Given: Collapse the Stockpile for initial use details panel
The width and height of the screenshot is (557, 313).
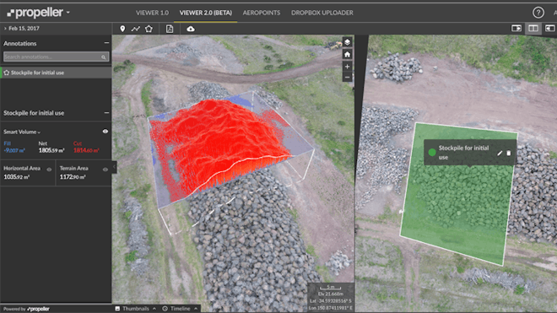Looking at the screenshot, I should 106,112.
